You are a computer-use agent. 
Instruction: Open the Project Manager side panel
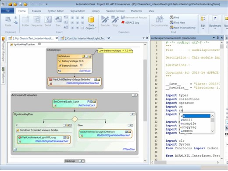[3, 50]
